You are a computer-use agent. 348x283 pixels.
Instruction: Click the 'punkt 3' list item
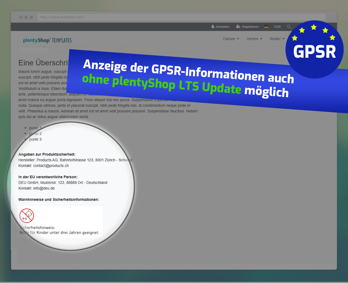[35, 139]
